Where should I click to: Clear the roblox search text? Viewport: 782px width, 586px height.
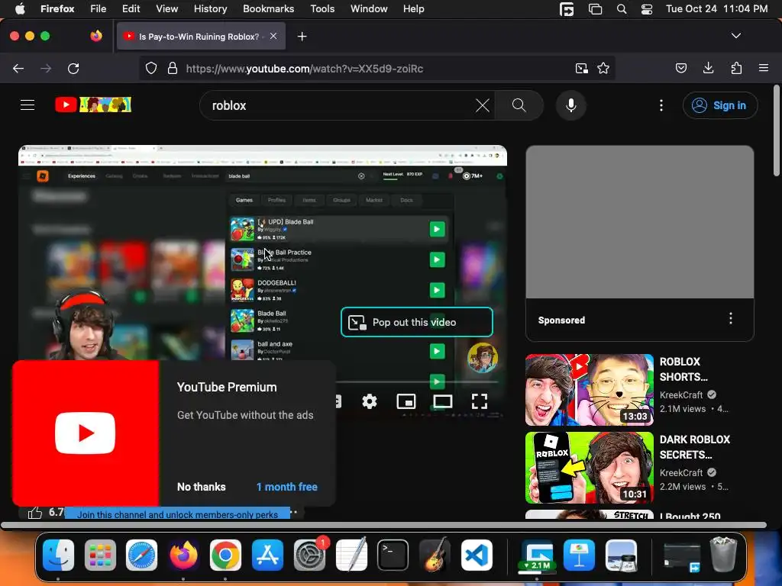click(x=483, y=105)
